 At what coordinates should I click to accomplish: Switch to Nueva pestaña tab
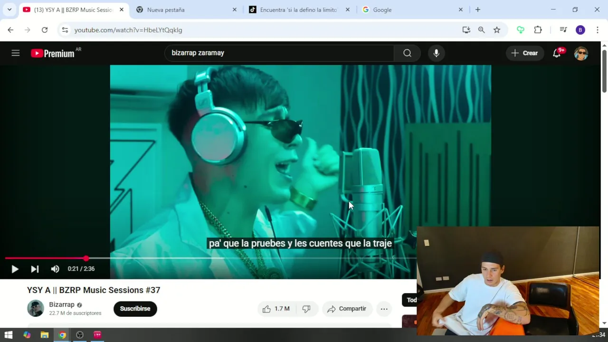coord(185,9)
